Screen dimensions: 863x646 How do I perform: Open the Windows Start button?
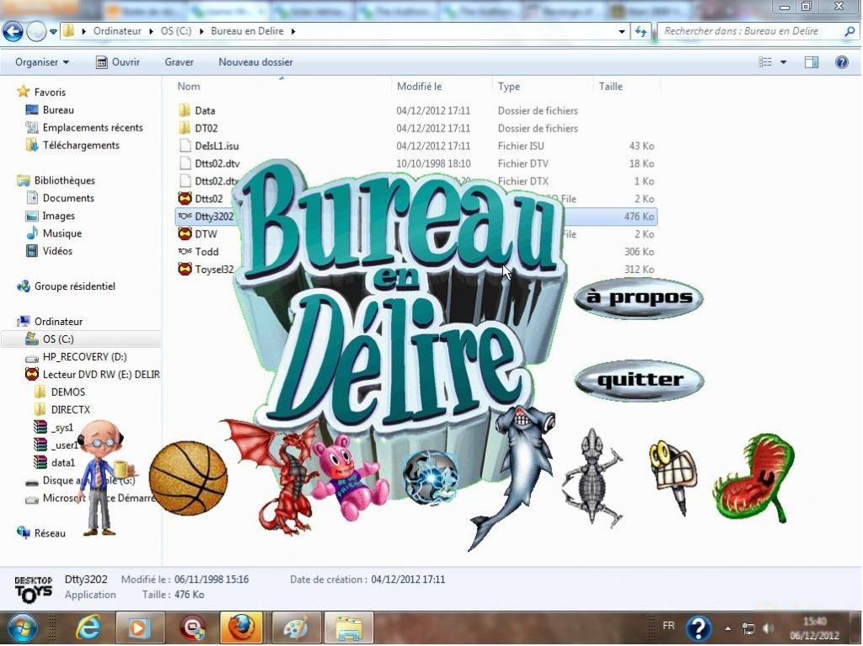[x=22, y=628]
